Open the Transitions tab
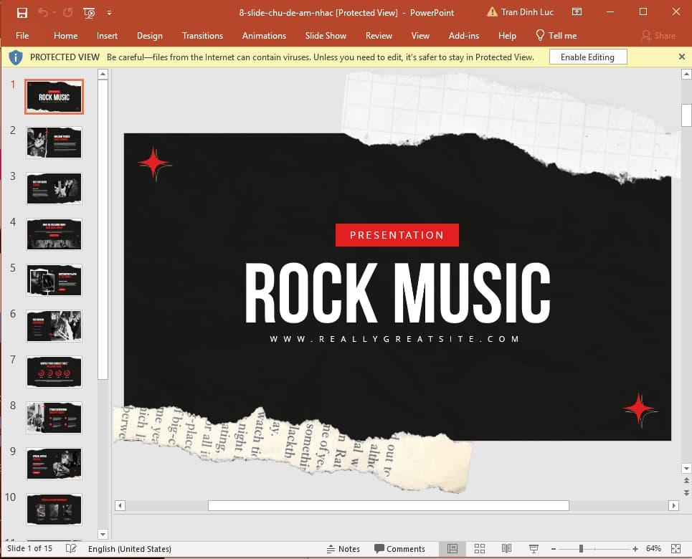Screen dimensions: 692x559 202,36
